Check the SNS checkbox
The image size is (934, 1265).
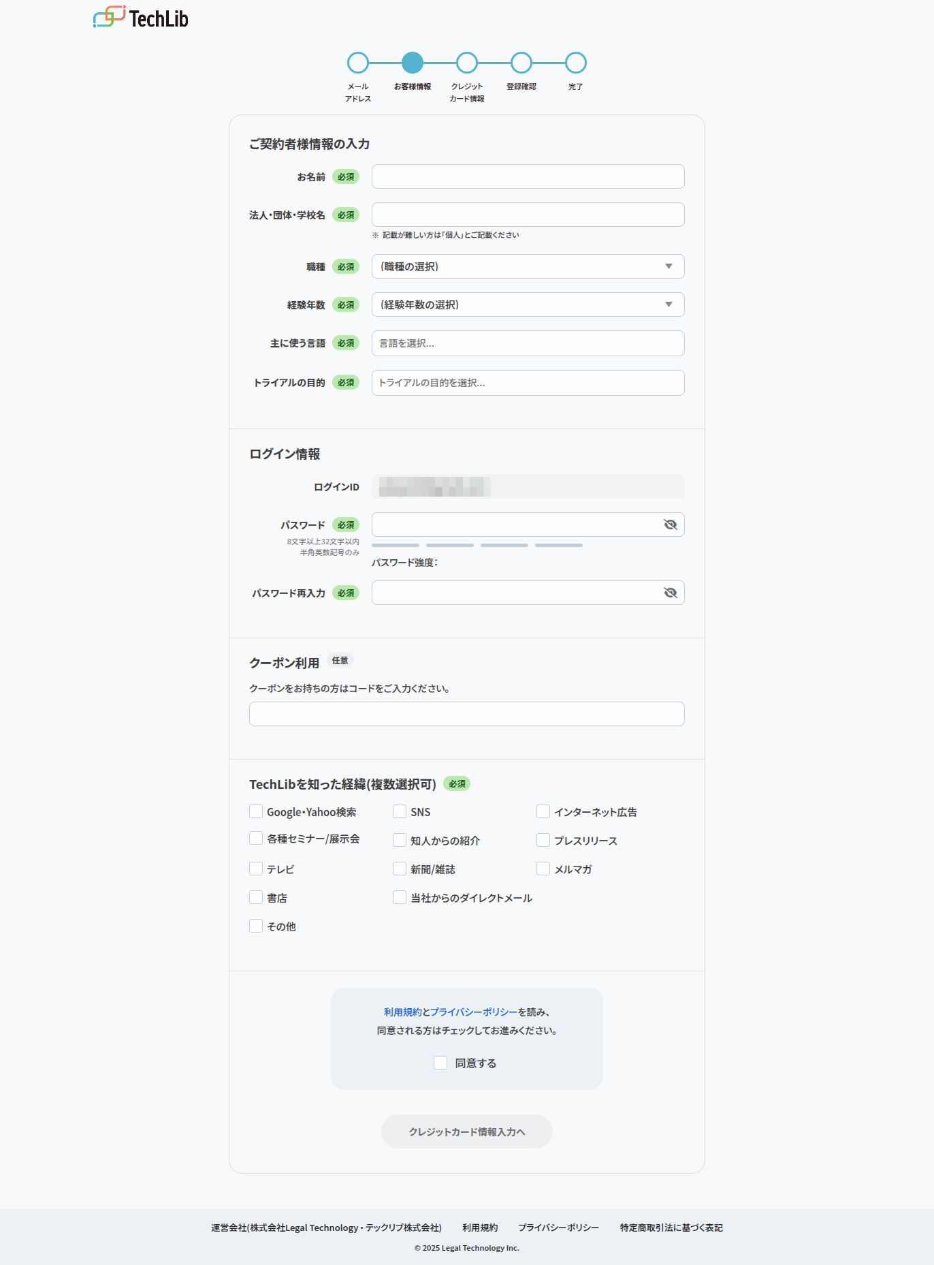(400, 811)
